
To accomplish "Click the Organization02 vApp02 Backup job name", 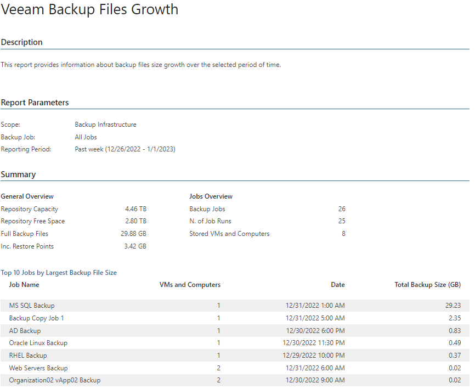I will [x=55, y=380].
